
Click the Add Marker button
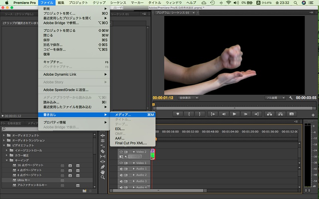click(179, 114)
